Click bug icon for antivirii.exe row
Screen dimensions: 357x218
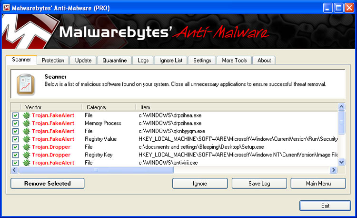tap(26, 163)
